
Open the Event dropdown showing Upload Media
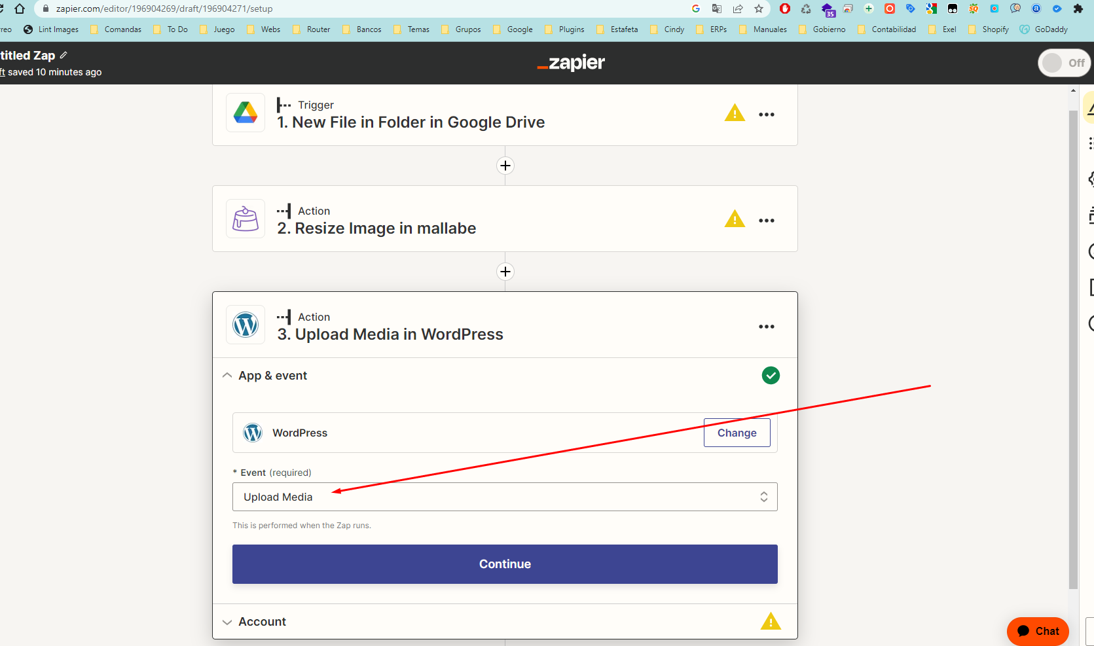click(x=505, y=497)
